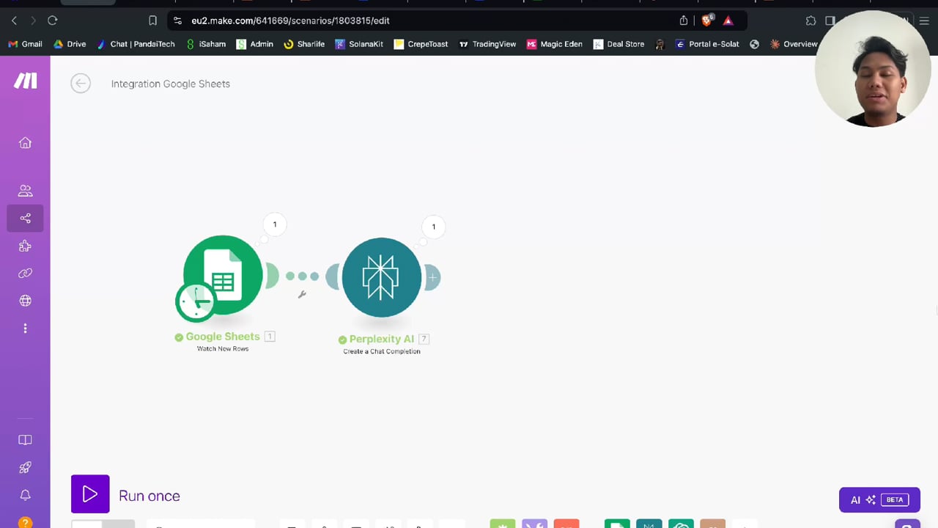
Task: Click the Google Sheets module label
Action: 223,337
